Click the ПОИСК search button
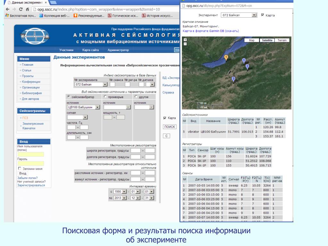The width and height of the screenshot is (328, 246). [170, 127]
